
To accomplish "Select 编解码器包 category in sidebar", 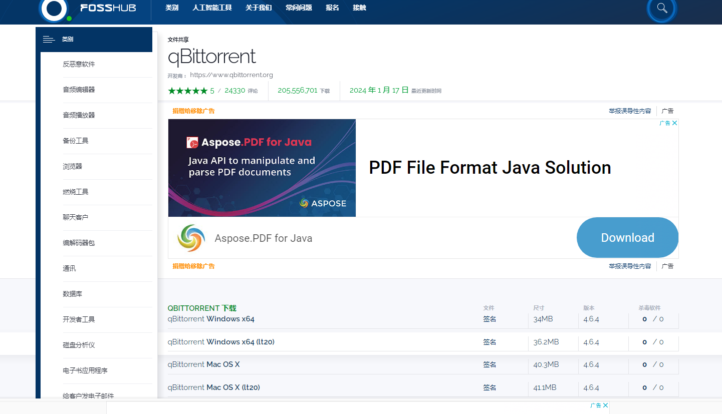I will [x=79, y=243].
